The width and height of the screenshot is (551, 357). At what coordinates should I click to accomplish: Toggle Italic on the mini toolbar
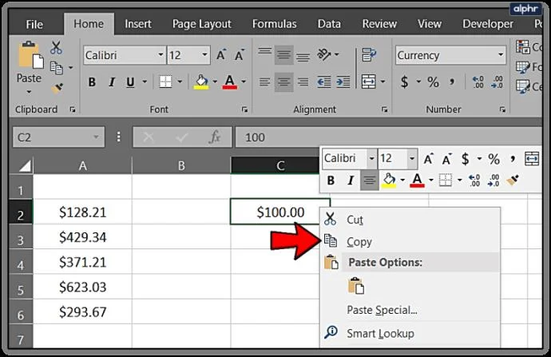pos(350,180)
